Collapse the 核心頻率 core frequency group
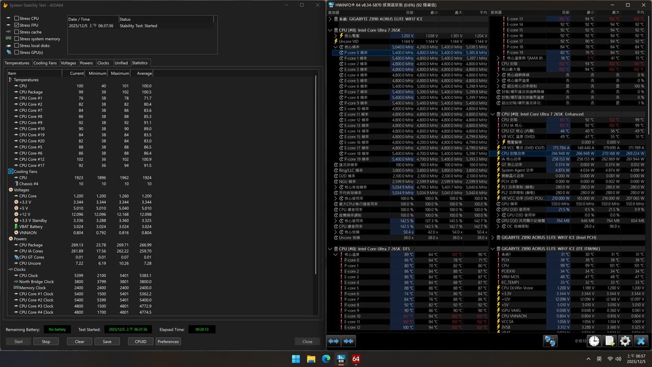The height and width of the screenshot is (367, 652). 335,47
